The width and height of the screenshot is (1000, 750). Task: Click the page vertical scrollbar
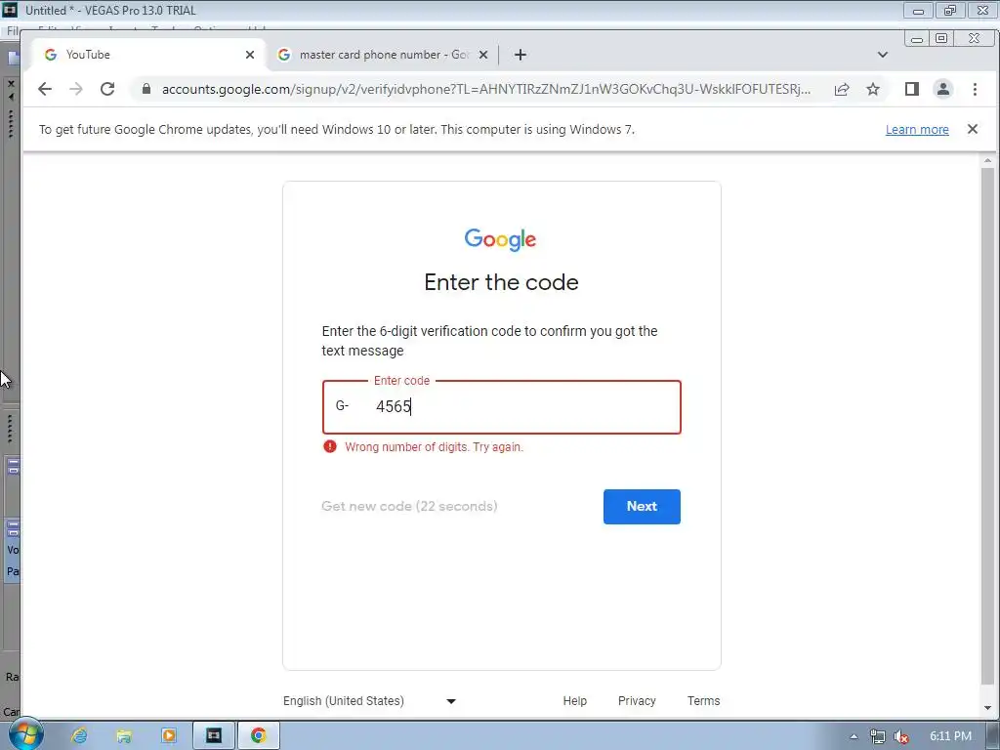click(x=987, y=424)
